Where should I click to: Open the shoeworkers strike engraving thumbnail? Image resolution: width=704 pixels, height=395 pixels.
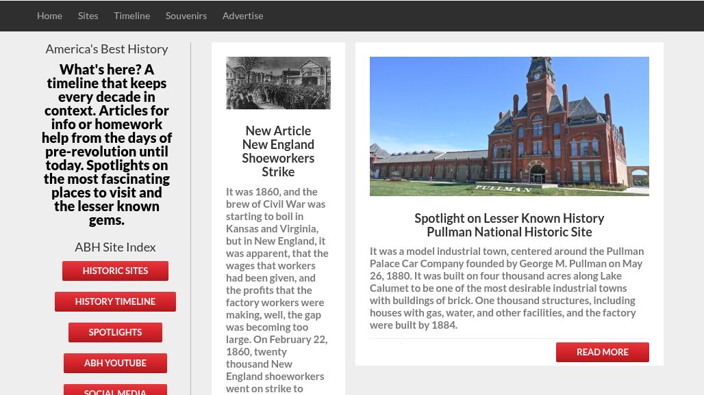[x=278, y=83]
